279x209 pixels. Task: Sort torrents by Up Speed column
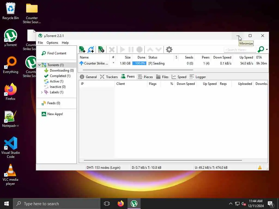click(x=243, y=57)
